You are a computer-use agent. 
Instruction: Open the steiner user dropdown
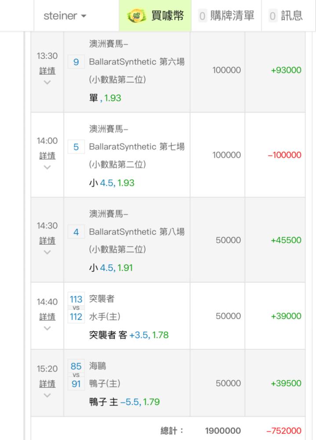coord(65,16)
